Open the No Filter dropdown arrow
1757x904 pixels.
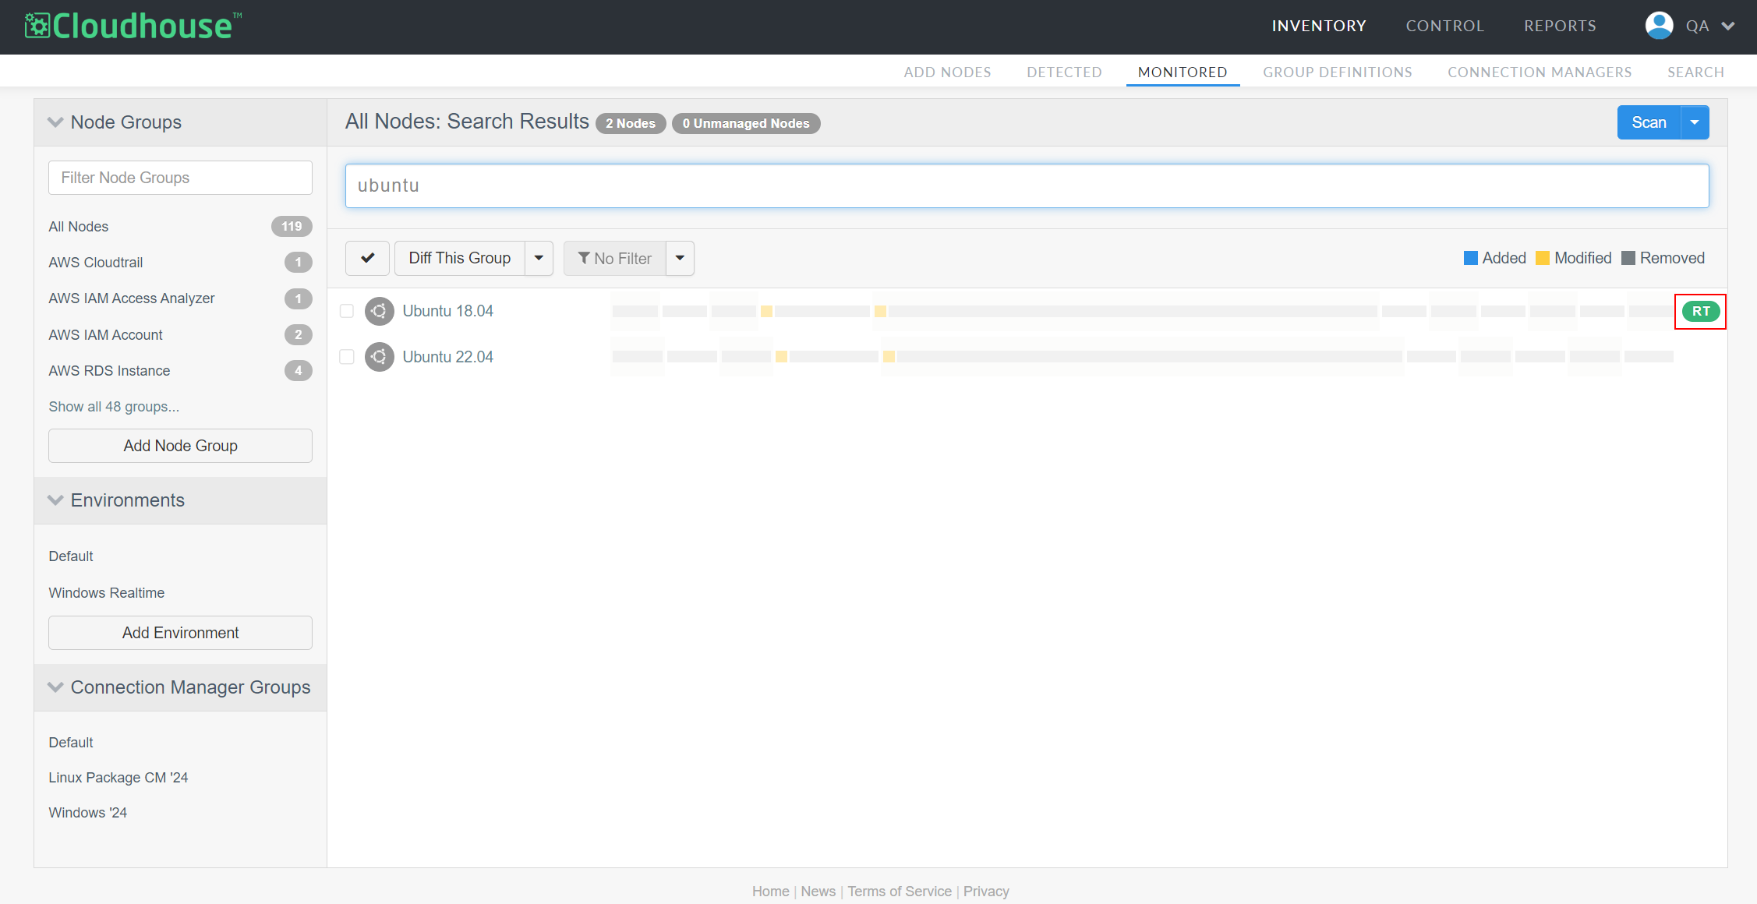point(680,258)
